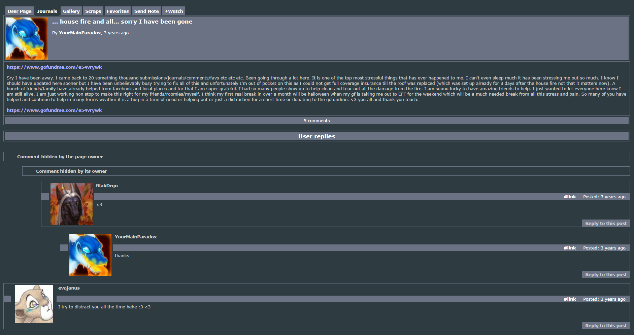Reply to YourMainParadox's thanks post
This screenshot has height=335, width=634.
click(x=606, y=274)
